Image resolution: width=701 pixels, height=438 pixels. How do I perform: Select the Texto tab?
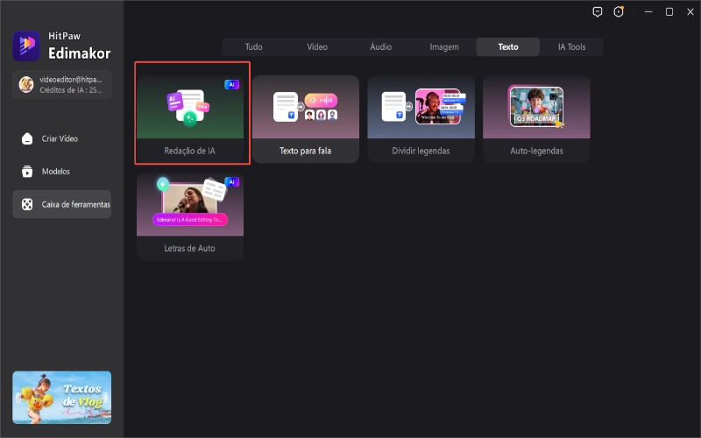pos(507,47)
